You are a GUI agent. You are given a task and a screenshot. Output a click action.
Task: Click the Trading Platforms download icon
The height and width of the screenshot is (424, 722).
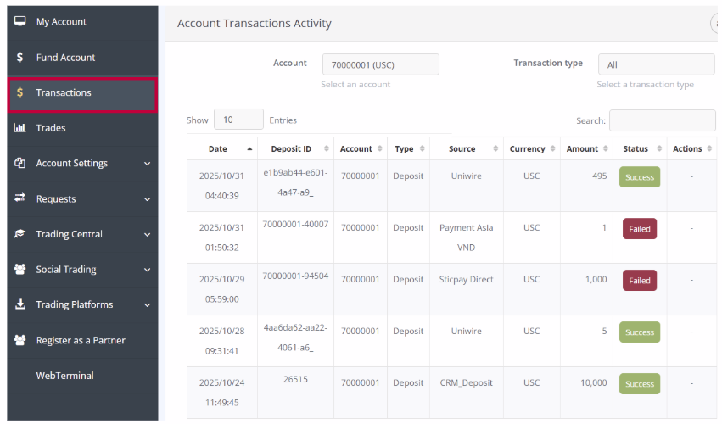(x=20, y=304)
